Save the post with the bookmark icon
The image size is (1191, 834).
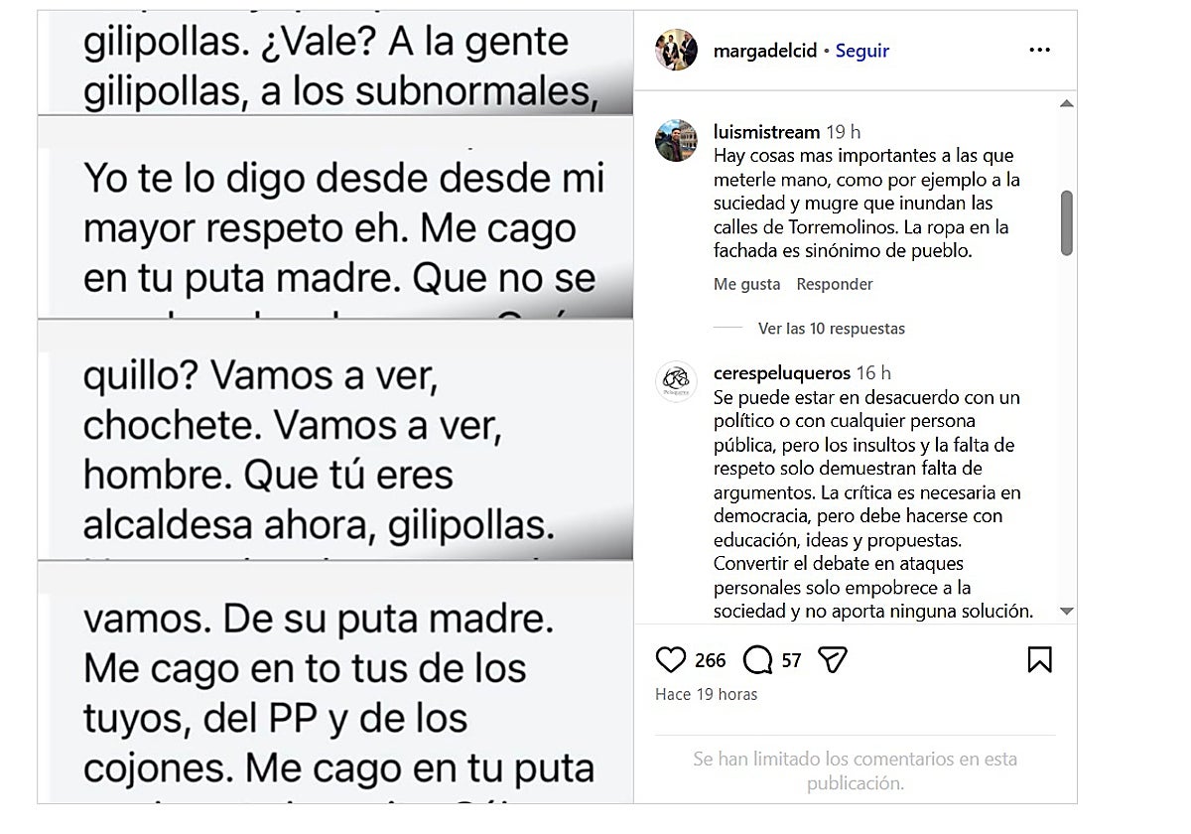coord(1039,660)
